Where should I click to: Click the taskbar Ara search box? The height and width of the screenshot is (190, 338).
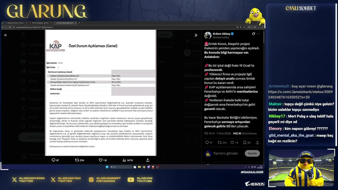pyautogui.click(x=121, y=167)
